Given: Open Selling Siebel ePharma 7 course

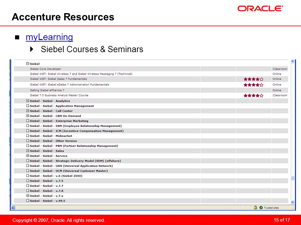Looking at the screenshot, I should coord(47,90).
